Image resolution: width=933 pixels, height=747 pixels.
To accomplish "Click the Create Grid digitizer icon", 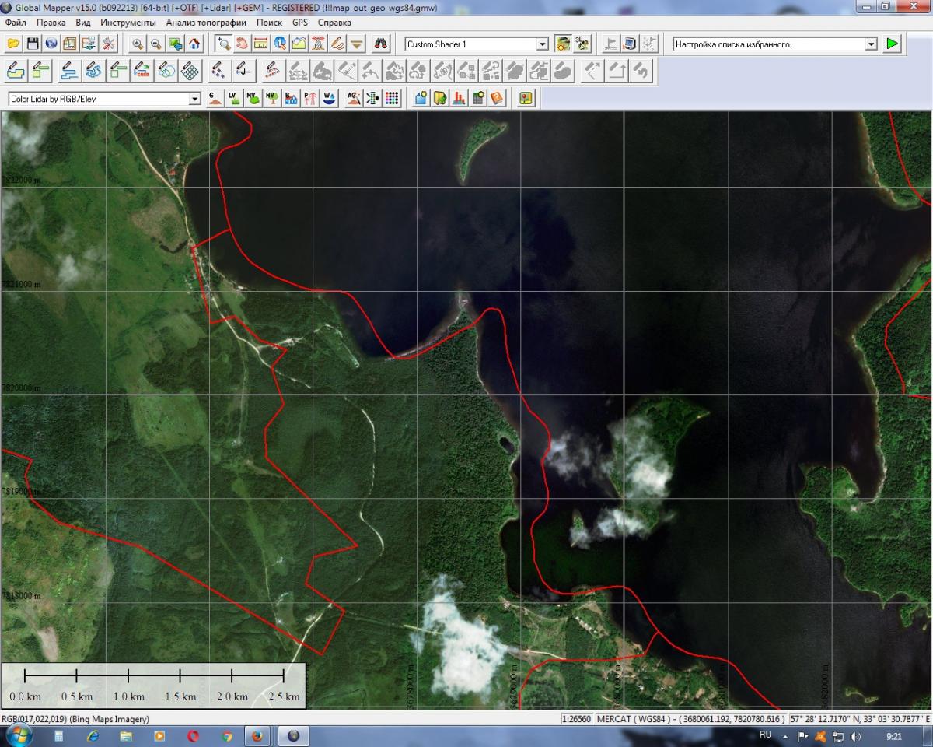I will click(x=190, y=72).
